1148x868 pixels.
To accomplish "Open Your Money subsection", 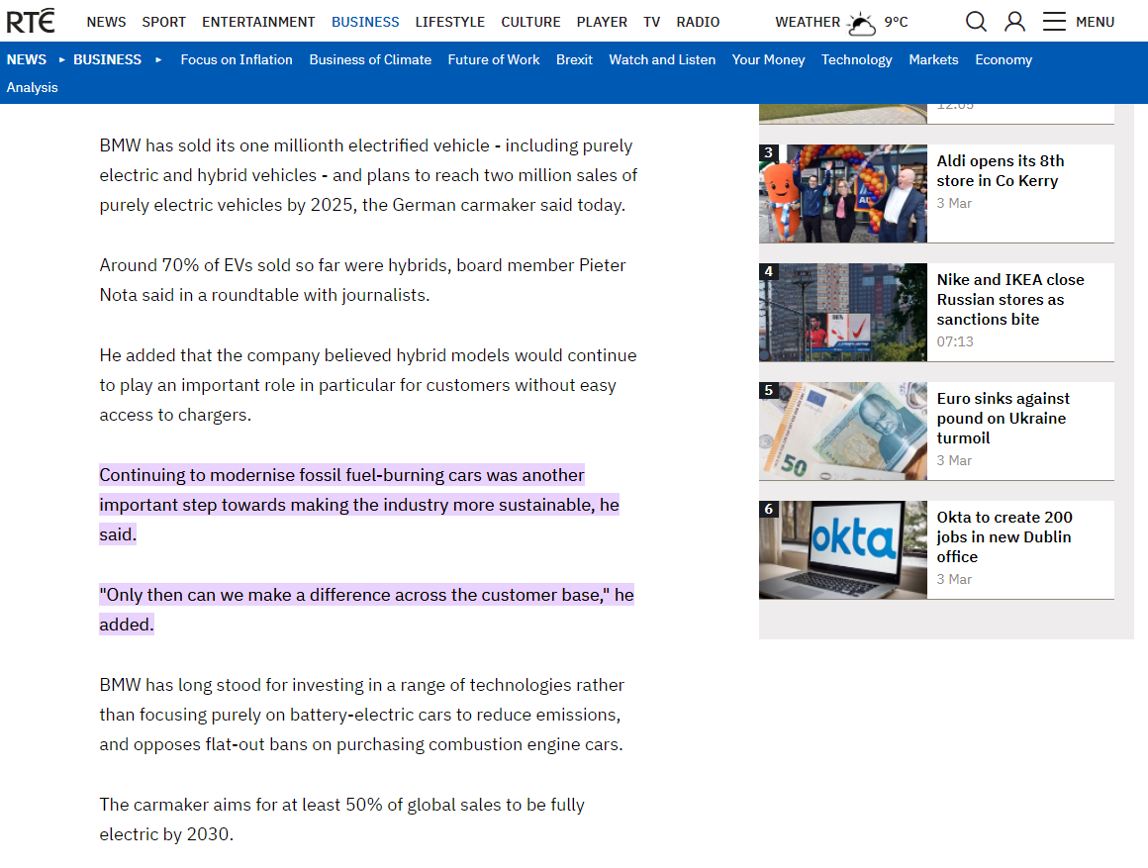I will coord(768,59).
